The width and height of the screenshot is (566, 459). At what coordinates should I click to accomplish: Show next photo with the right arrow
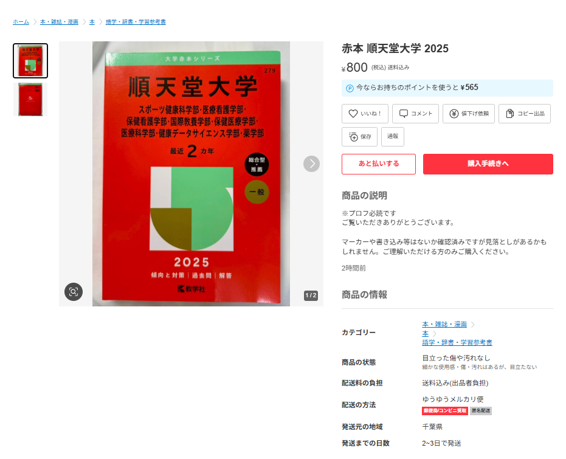(311, 164)
